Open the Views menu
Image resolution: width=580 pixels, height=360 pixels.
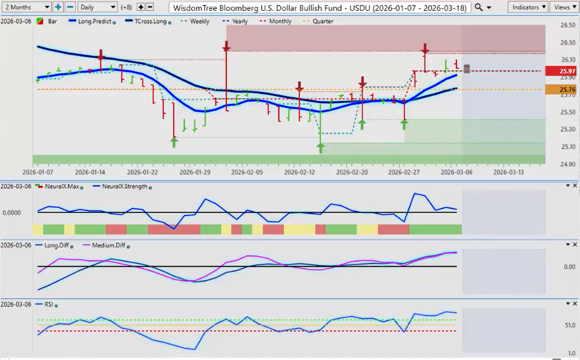[564, 7]
